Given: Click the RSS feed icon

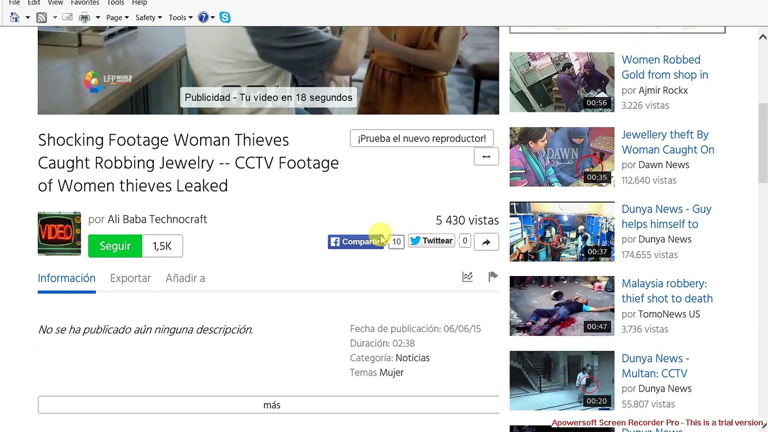Looking at the screenshot, I should point(42,17).
